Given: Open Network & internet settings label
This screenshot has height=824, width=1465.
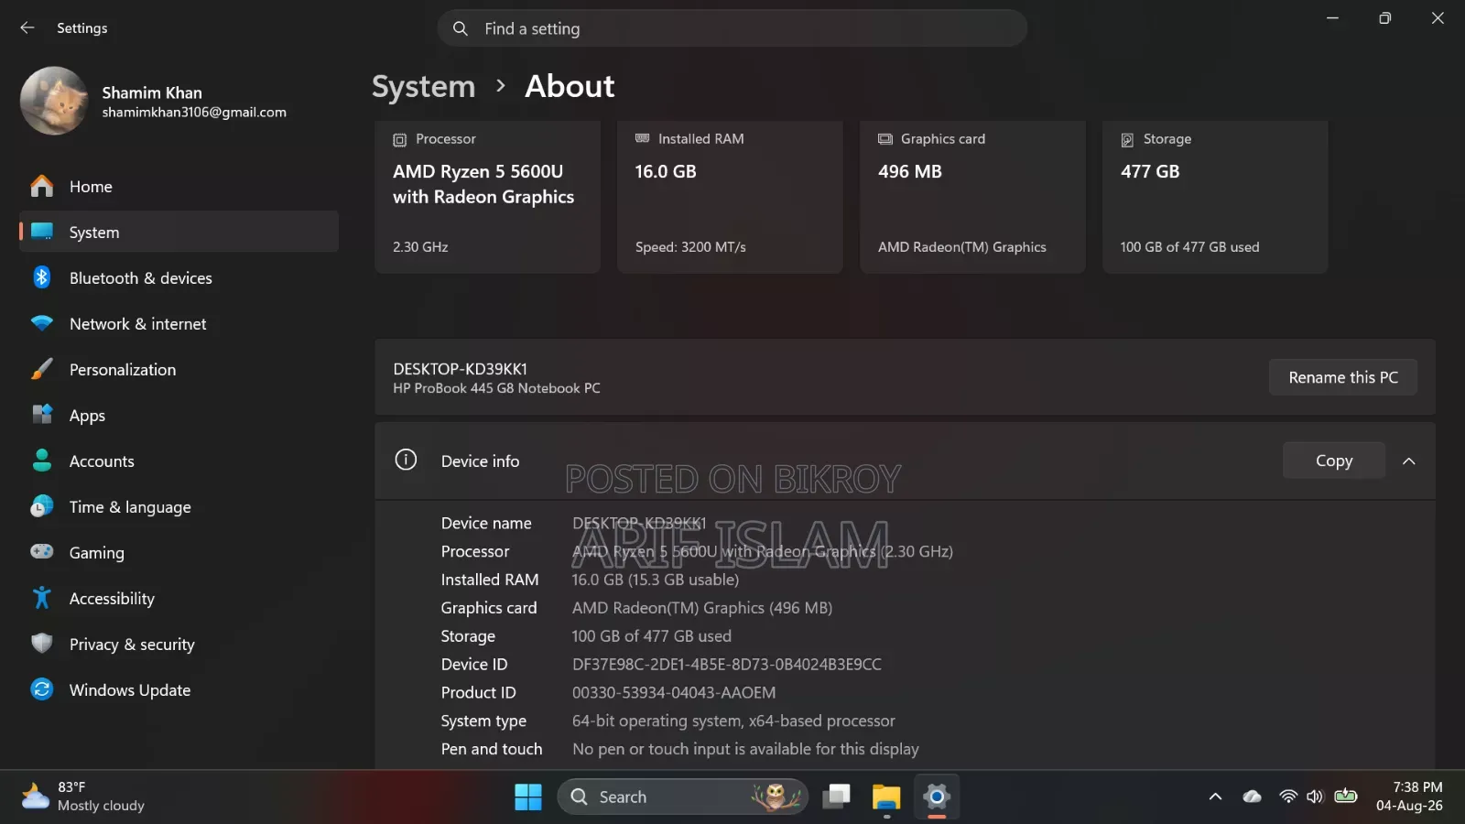Looking at the screenshot, I should tap(138, 324).
